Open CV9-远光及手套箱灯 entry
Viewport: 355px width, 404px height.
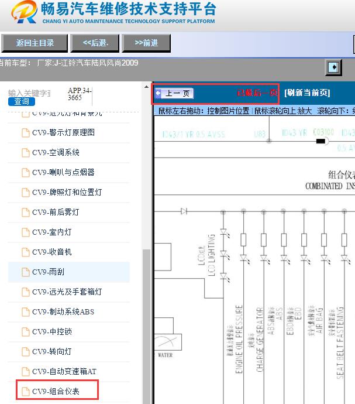[x=67, y=292]
